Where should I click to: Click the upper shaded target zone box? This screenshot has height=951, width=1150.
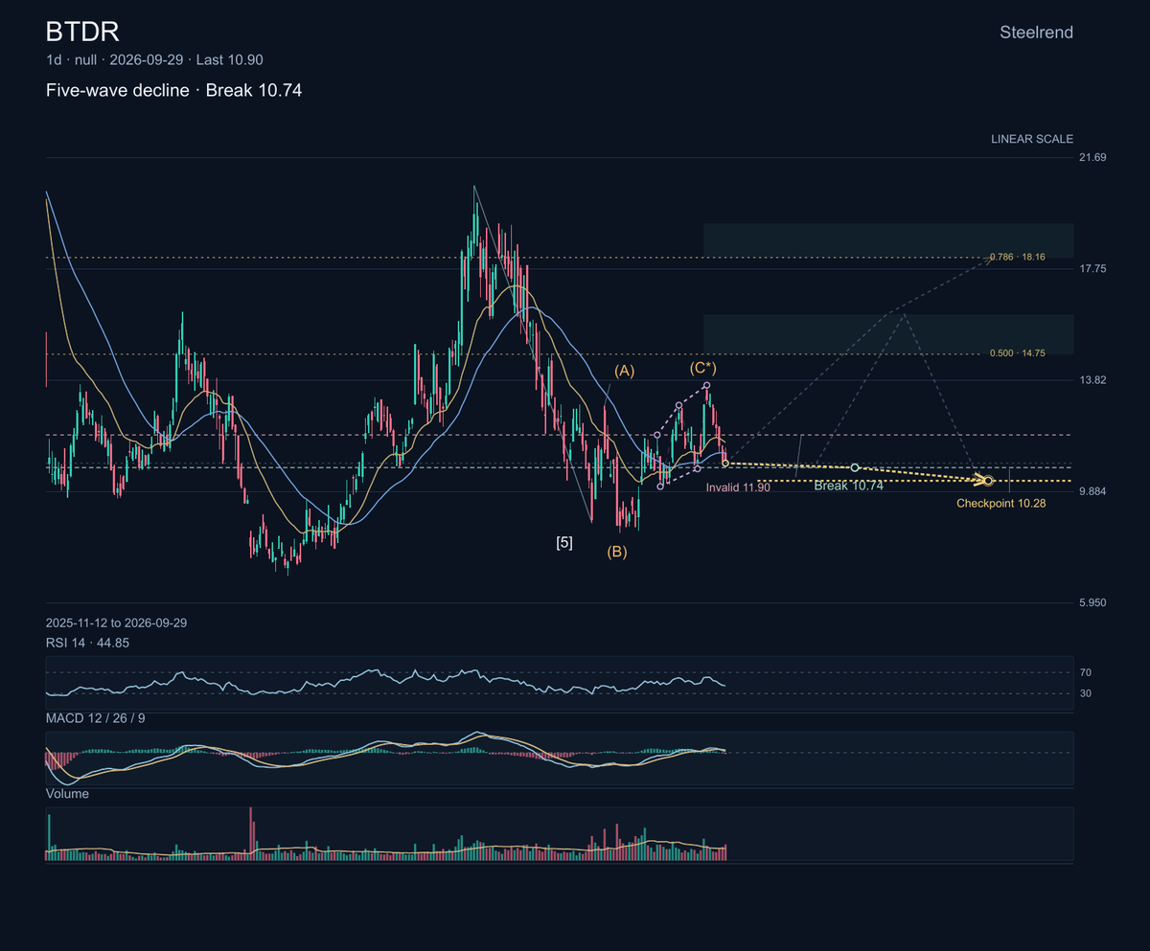pyautogui.click(x=888, y=240)
